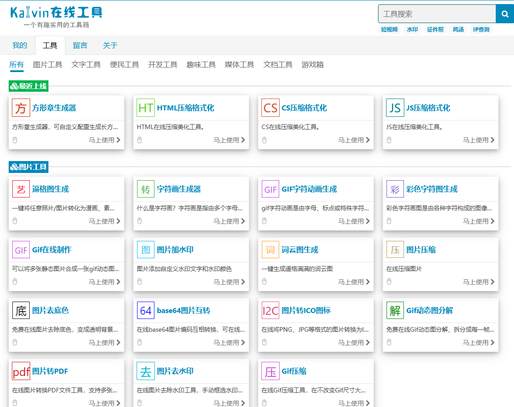Click the 转 icon for 字符画生成器
The image size is (514, 407).
coord(145,189)
